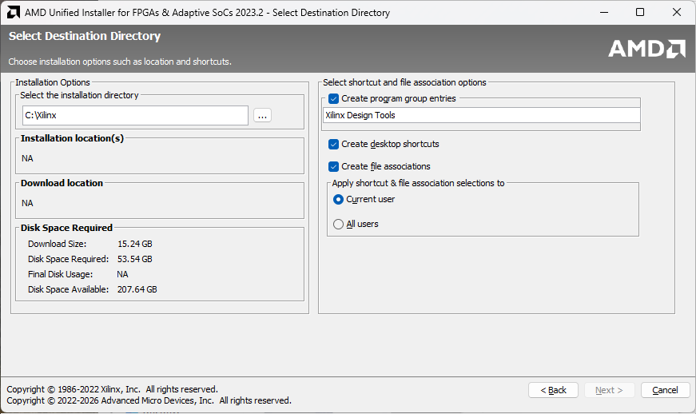Open the installation directory browse dialog
The image size is (696, 414).
pyautogui.click(x=263, y=115)
